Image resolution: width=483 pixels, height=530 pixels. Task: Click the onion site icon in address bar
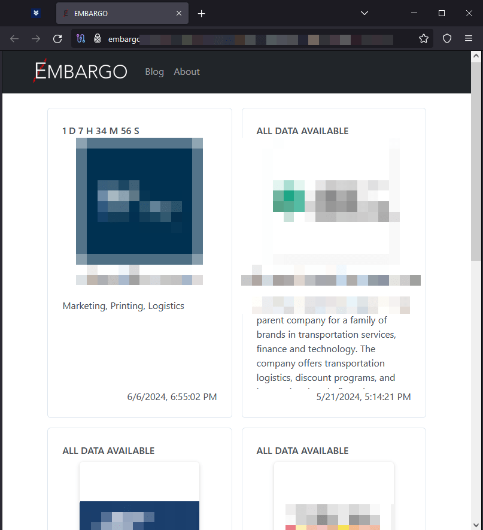[97, 38]
